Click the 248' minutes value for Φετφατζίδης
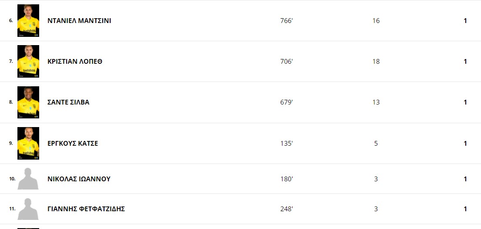481x229 pixels. [286, 209]
